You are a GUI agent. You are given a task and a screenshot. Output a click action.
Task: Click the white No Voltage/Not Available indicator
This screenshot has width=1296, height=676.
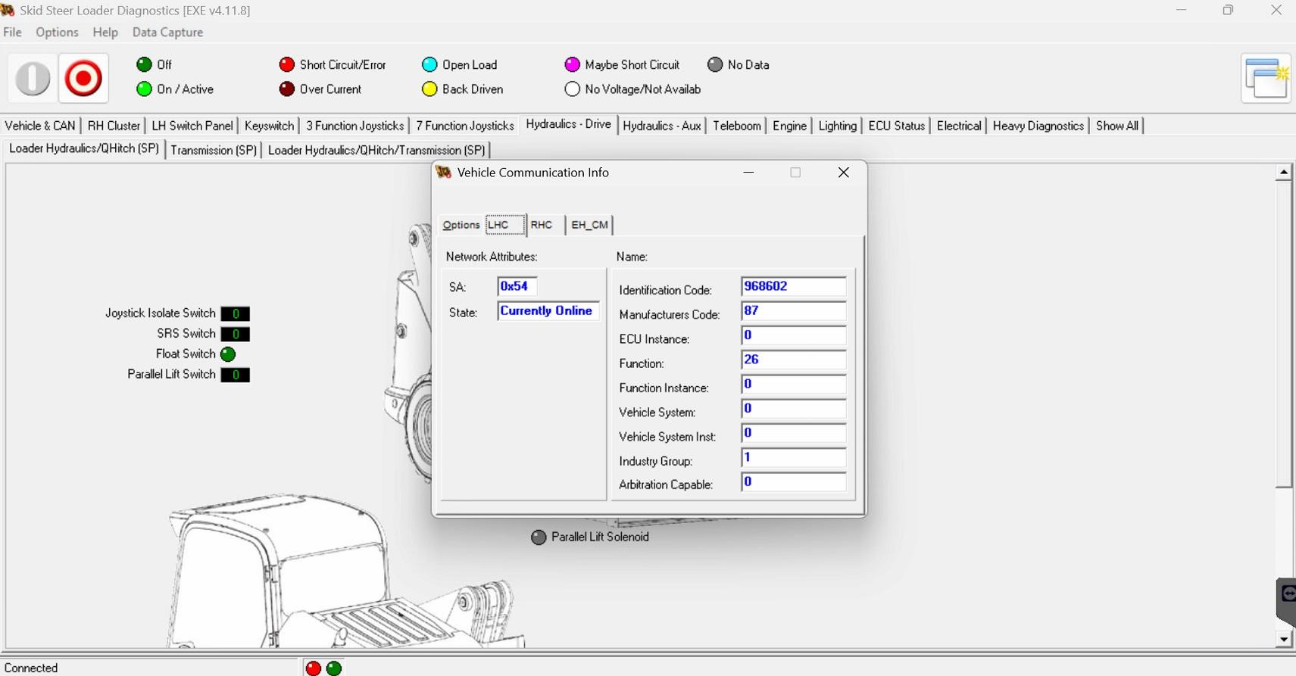[x=573, y=89]
